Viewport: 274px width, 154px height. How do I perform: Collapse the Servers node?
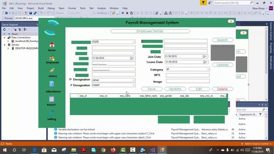[x=5, y=44]
